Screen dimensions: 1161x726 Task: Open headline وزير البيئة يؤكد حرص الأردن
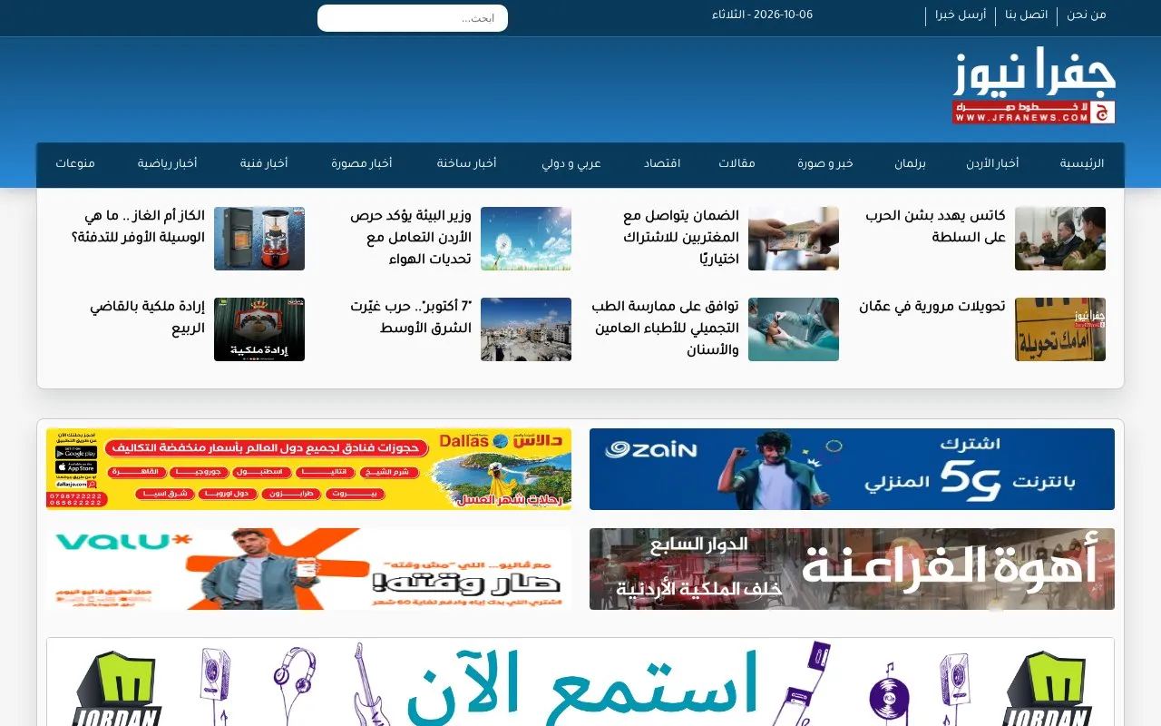point(411,238)
